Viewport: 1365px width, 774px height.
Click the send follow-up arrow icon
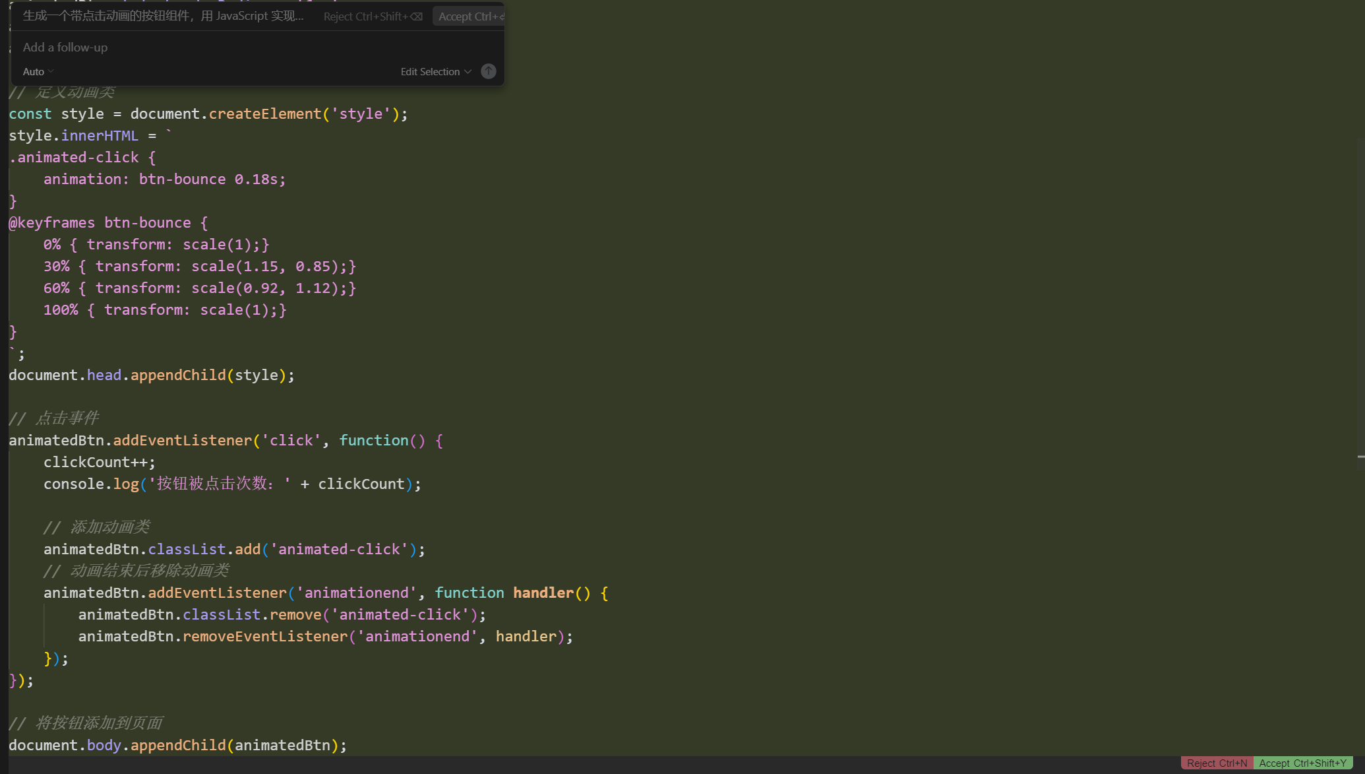(488, 71)
